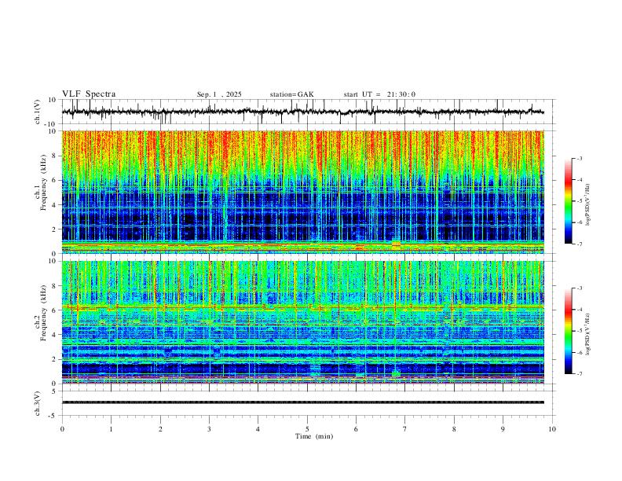Image resolution: width=622 pixels, height=481 pixels.
Task: Click the time axis tick label '9'
Action: point(503,429)
